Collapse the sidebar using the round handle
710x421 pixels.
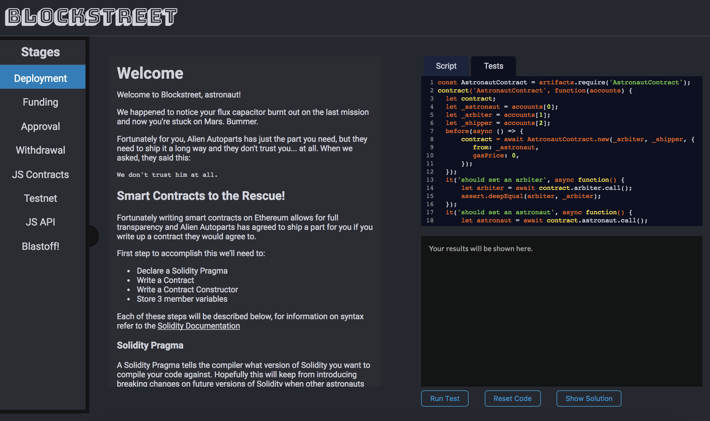click(x=94, y=236)
